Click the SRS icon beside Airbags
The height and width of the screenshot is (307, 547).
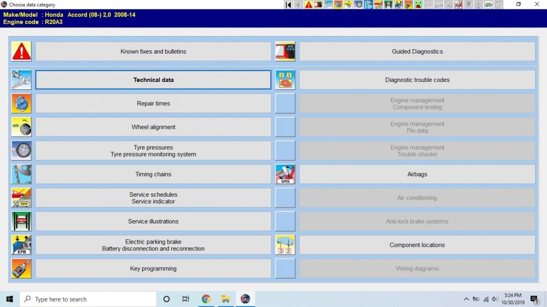click(x=285, y=174)
